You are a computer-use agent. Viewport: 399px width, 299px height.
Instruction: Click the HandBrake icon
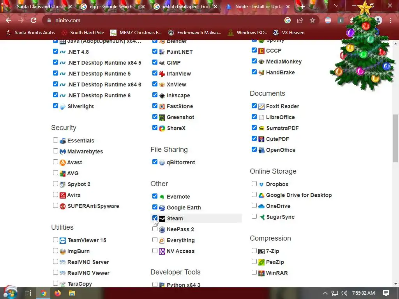click(x=261, y=73)
